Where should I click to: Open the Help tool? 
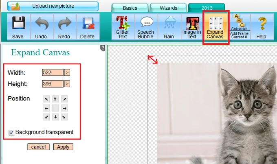point(262,27)
